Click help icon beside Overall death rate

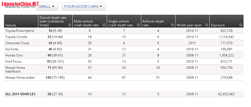[69, 25]
